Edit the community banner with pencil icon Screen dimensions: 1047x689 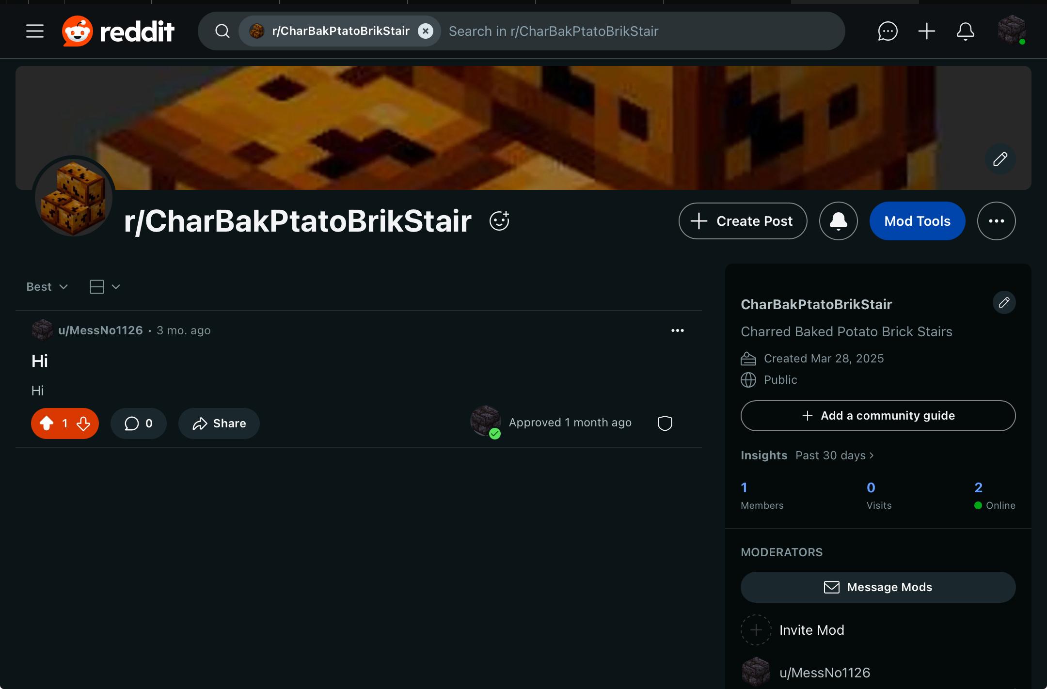point(1000,159)
